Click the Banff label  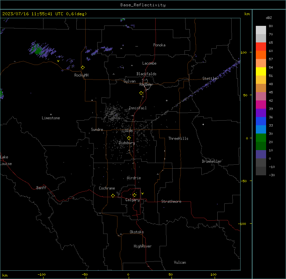click(x=41, y=188)
